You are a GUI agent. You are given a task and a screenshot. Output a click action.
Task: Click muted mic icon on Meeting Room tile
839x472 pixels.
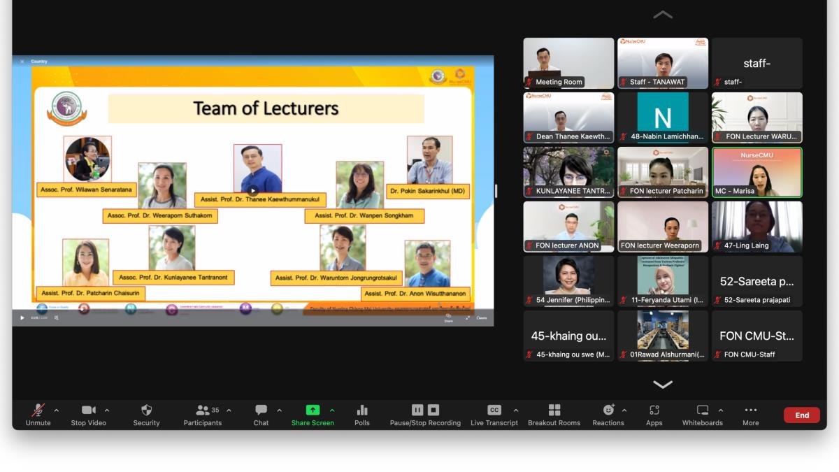530,82
